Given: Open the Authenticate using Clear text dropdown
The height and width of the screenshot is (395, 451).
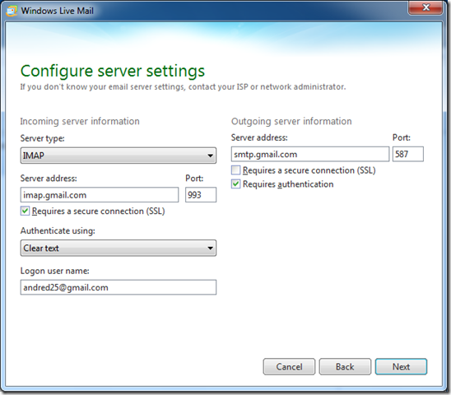Looking at the screenshot, I should (119, 248).
